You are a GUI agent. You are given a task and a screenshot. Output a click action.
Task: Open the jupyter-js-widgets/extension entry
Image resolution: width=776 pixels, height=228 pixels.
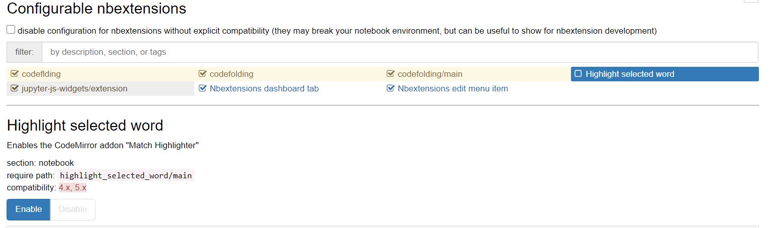click(x=74, y=89)
